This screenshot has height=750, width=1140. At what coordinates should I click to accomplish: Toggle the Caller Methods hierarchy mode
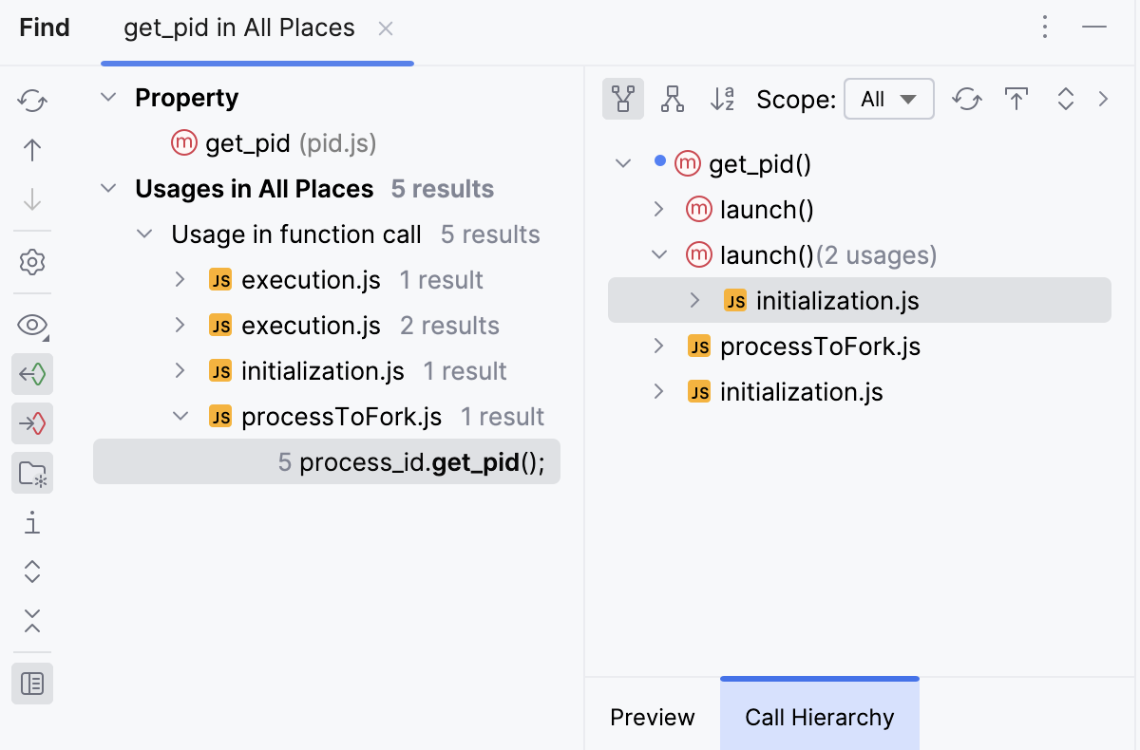coord(623,98)
